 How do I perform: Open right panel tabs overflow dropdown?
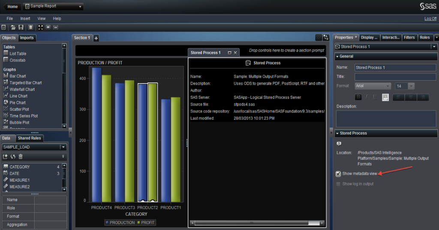[436, 37]
